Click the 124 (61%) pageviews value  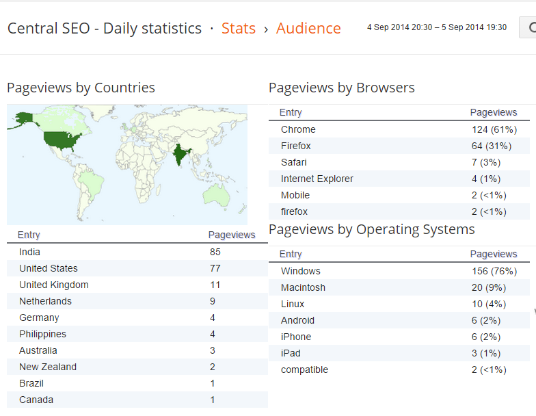[x=494, y=129]
